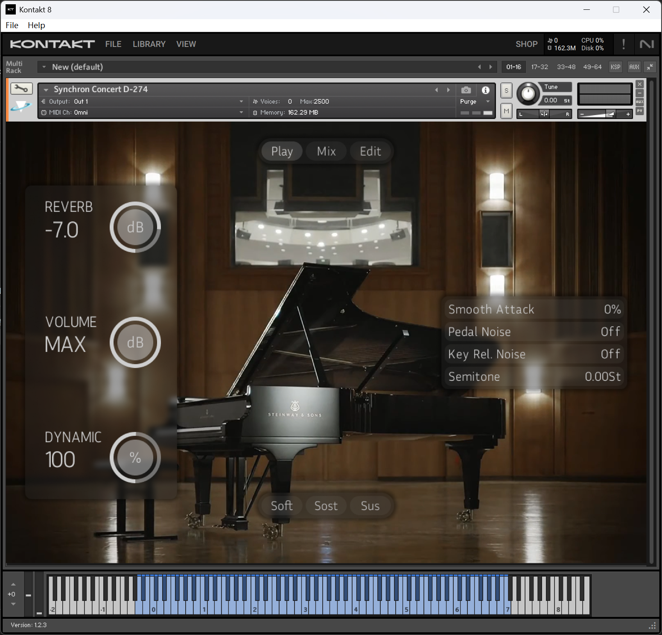This screenshot has height=635, width=662.
Task: Open the VIEW menu
Action: (186, 44)
